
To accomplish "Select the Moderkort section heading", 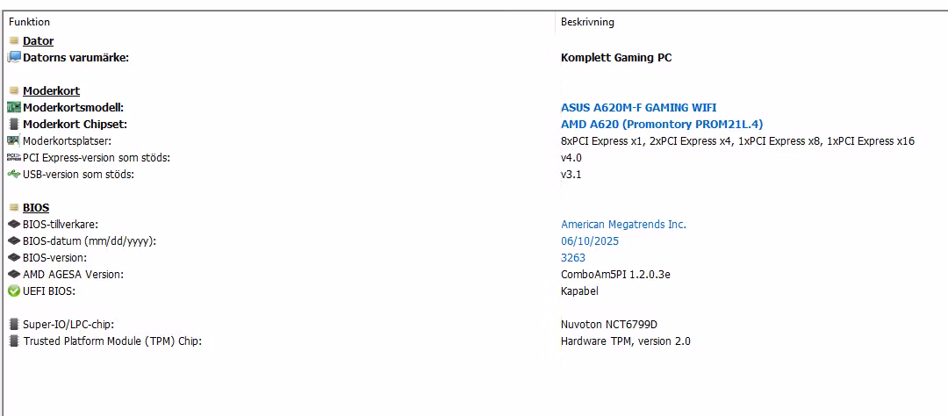I will point(51,91).
